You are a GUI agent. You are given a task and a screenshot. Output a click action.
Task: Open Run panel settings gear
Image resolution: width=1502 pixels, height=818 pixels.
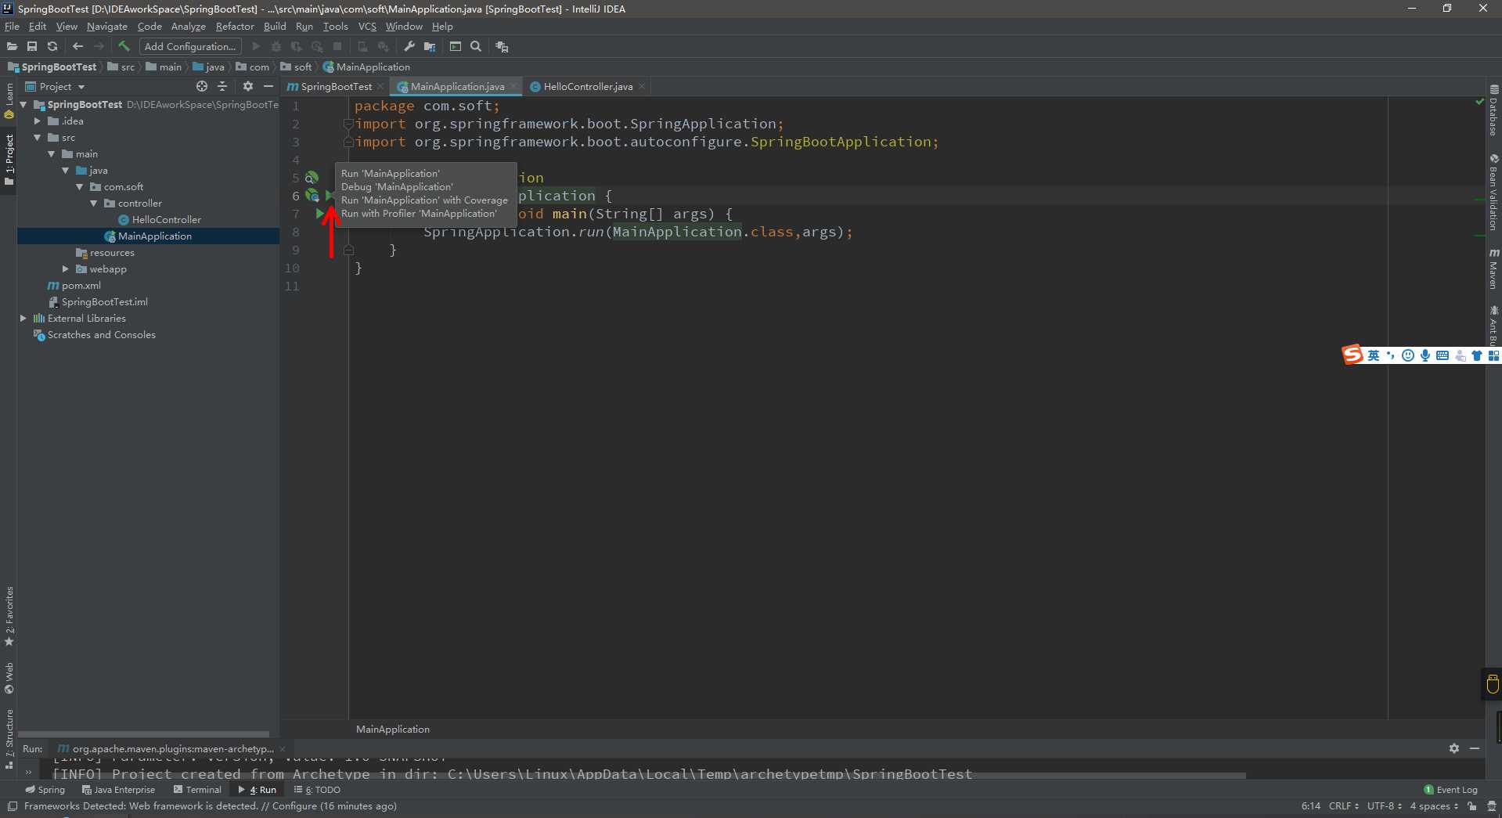pos(1454,748)
